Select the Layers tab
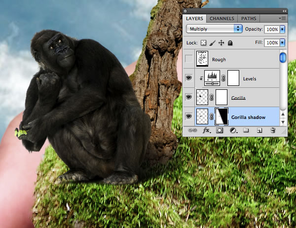This screenshot has height=228, width=296. click(194, 19)
